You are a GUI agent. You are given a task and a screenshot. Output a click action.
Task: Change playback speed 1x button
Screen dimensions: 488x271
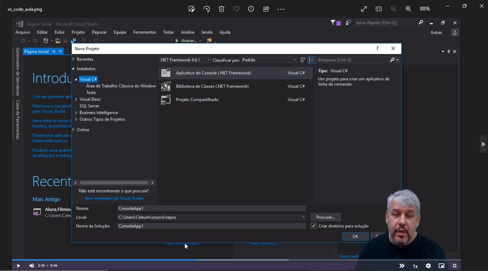[415, 266]
